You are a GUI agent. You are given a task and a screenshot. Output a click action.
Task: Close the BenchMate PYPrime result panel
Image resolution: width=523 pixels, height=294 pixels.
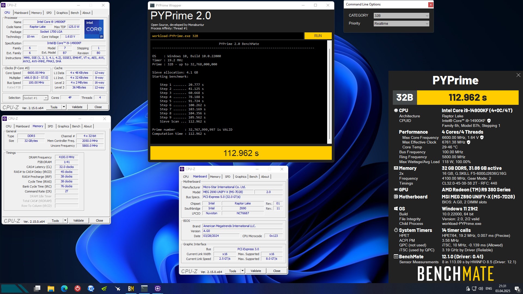[x=518, y=75]
